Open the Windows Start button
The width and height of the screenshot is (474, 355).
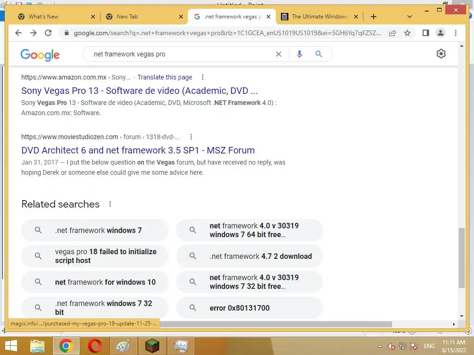[11, 346]
